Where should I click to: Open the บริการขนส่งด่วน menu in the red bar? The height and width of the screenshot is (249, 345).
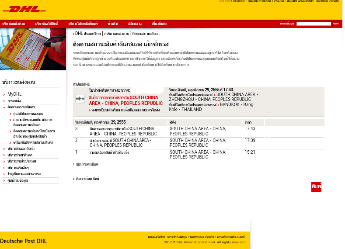coord(14,24)
